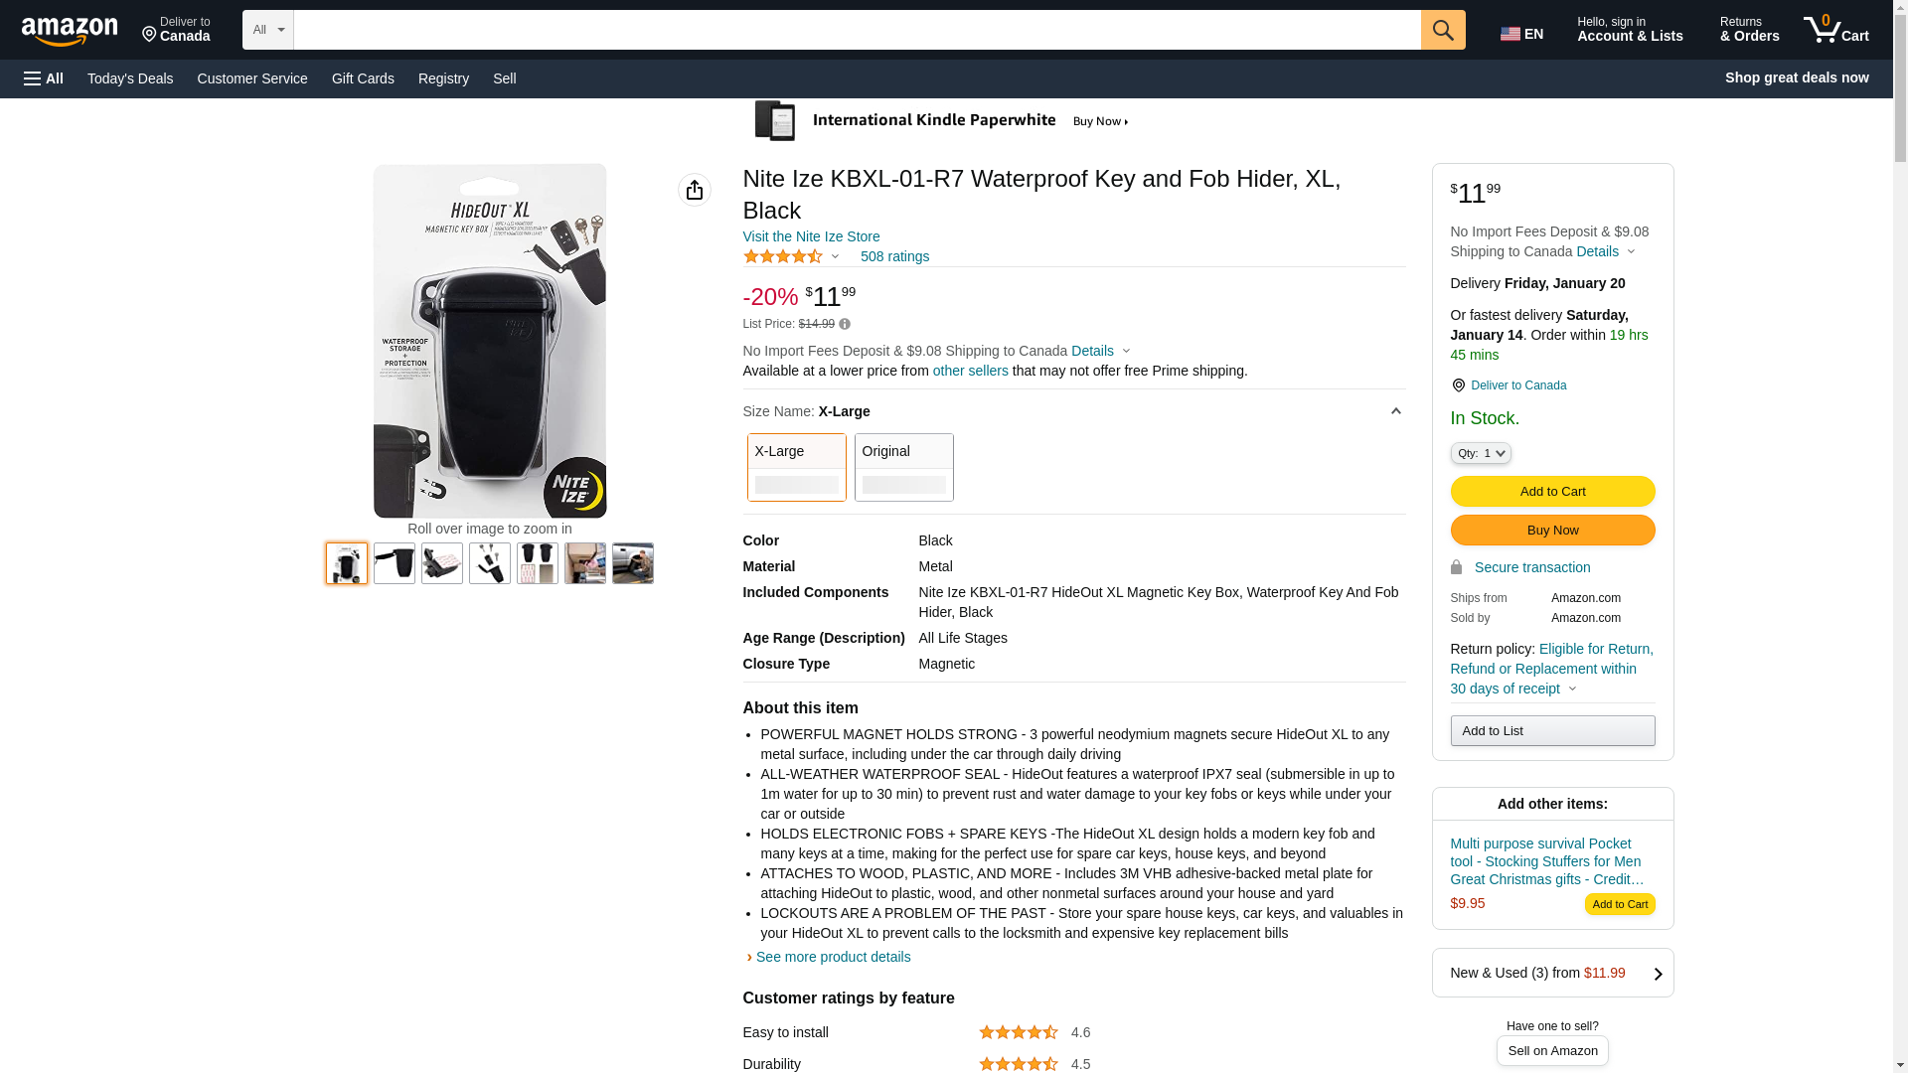Click the Amazon logo

[x=70, y=31]
